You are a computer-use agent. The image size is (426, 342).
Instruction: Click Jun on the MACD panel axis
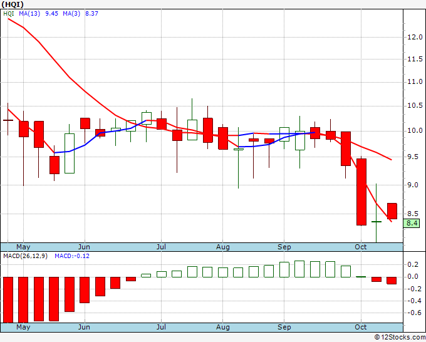[x=84, y=327]
